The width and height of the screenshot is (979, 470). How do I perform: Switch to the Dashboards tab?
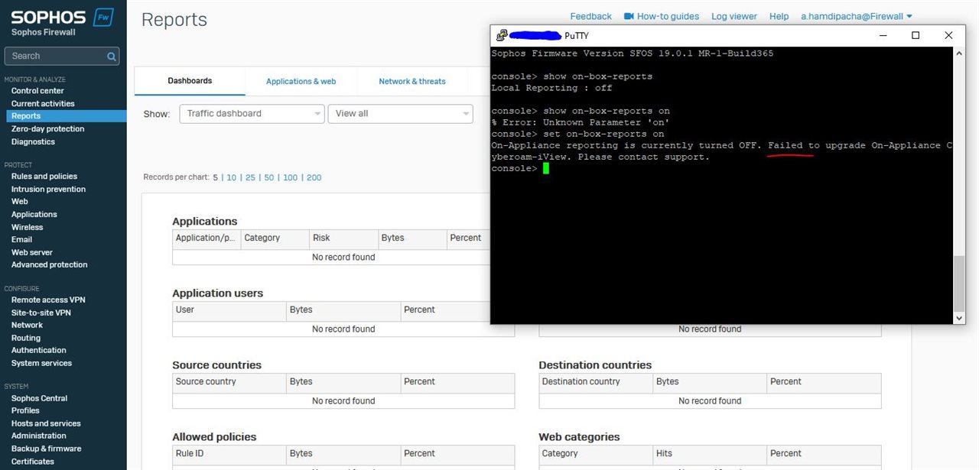[190, 80]
